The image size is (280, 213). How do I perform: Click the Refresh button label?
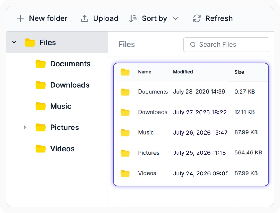219,18
